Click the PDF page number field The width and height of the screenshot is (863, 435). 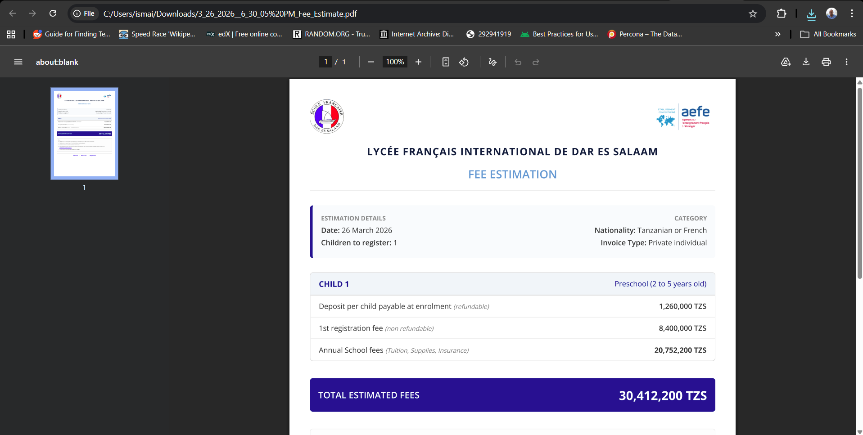click(x=326, y=62)
